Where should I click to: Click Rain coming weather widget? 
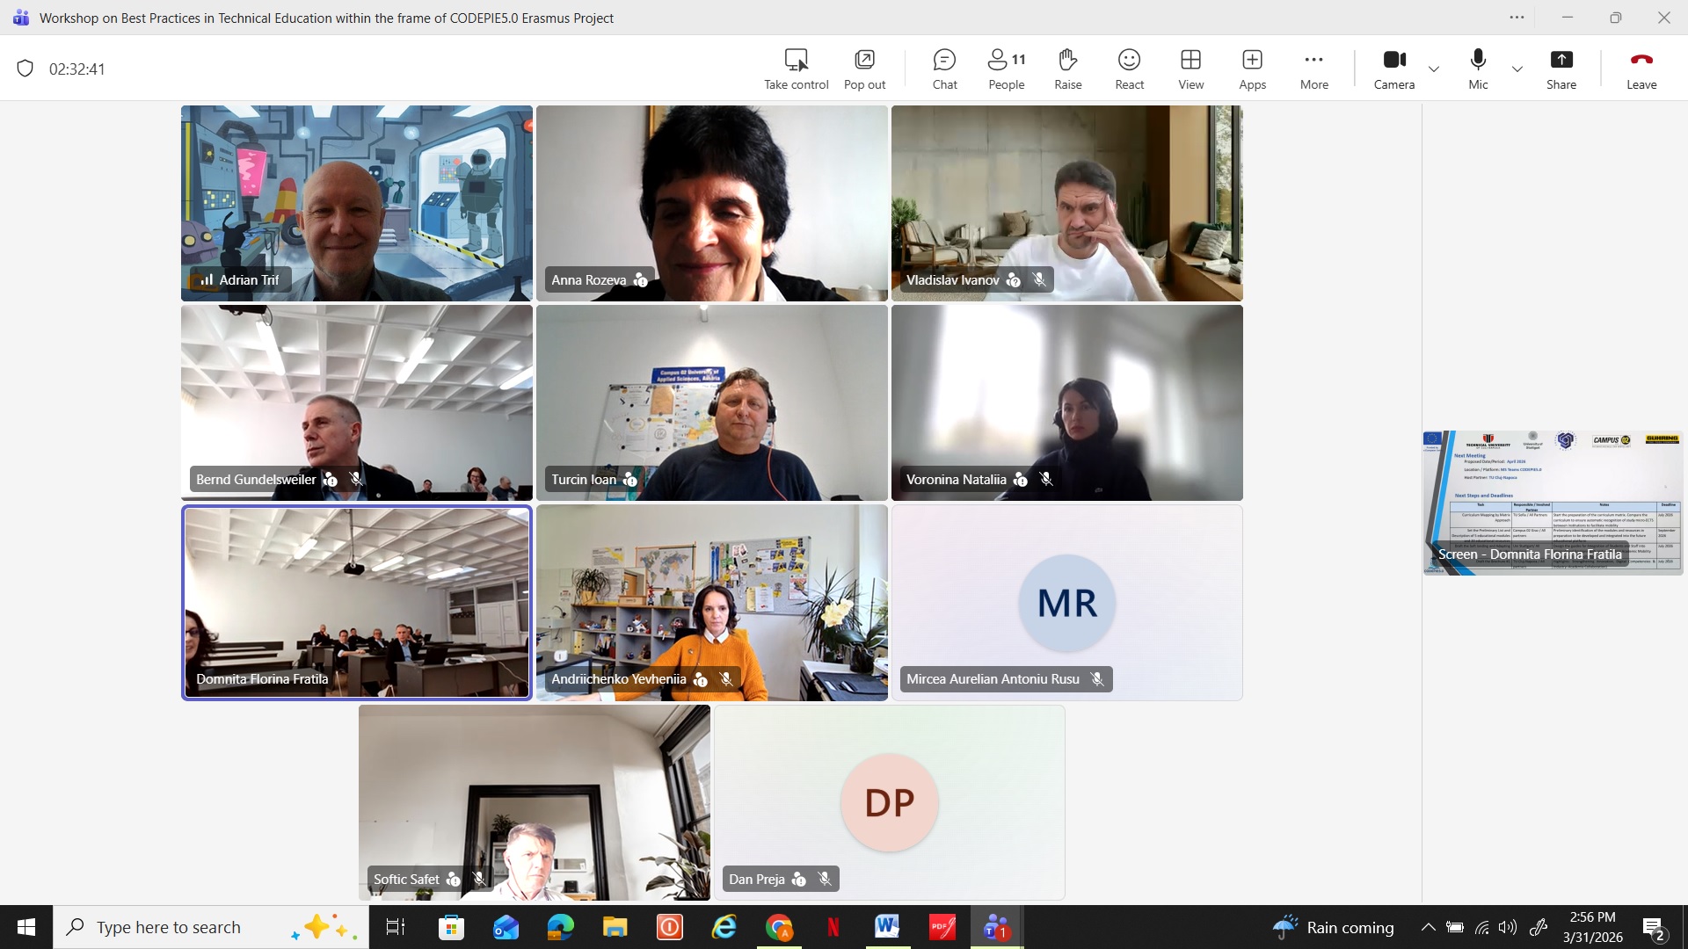pos(1334,927)
